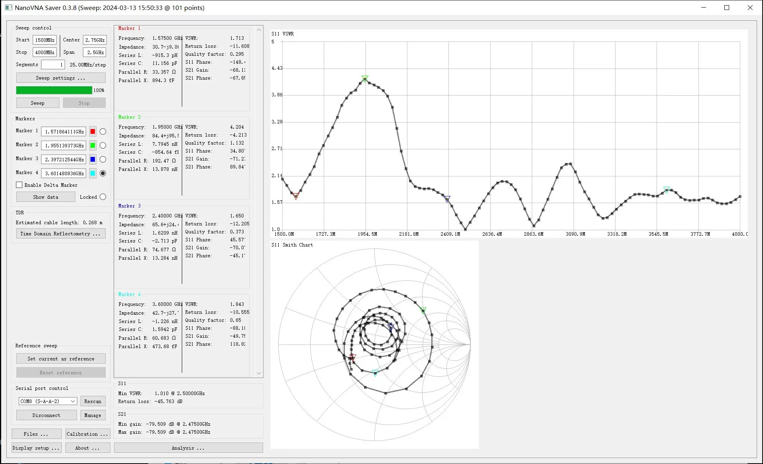763x464 pixels.
Task: Click the NanoVNA Saver title bar app icon
Action: pos(8,8)
